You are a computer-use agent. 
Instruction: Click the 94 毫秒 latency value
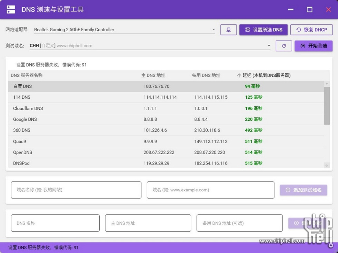tap(252, 86)
